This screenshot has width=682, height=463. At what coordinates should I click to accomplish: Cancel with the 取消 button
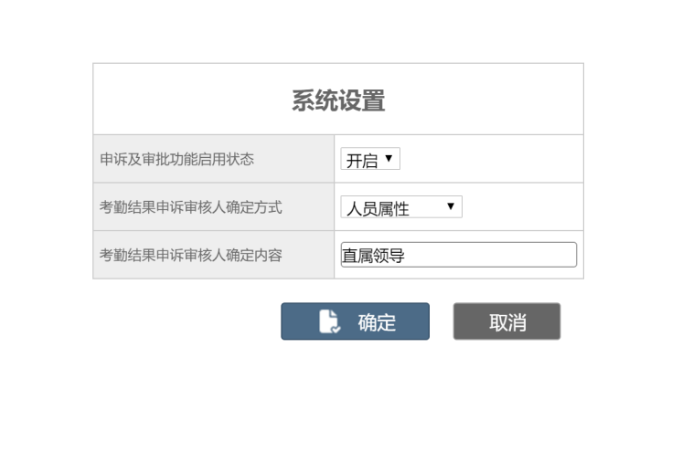pyautogui.click(x=506, y=321)
